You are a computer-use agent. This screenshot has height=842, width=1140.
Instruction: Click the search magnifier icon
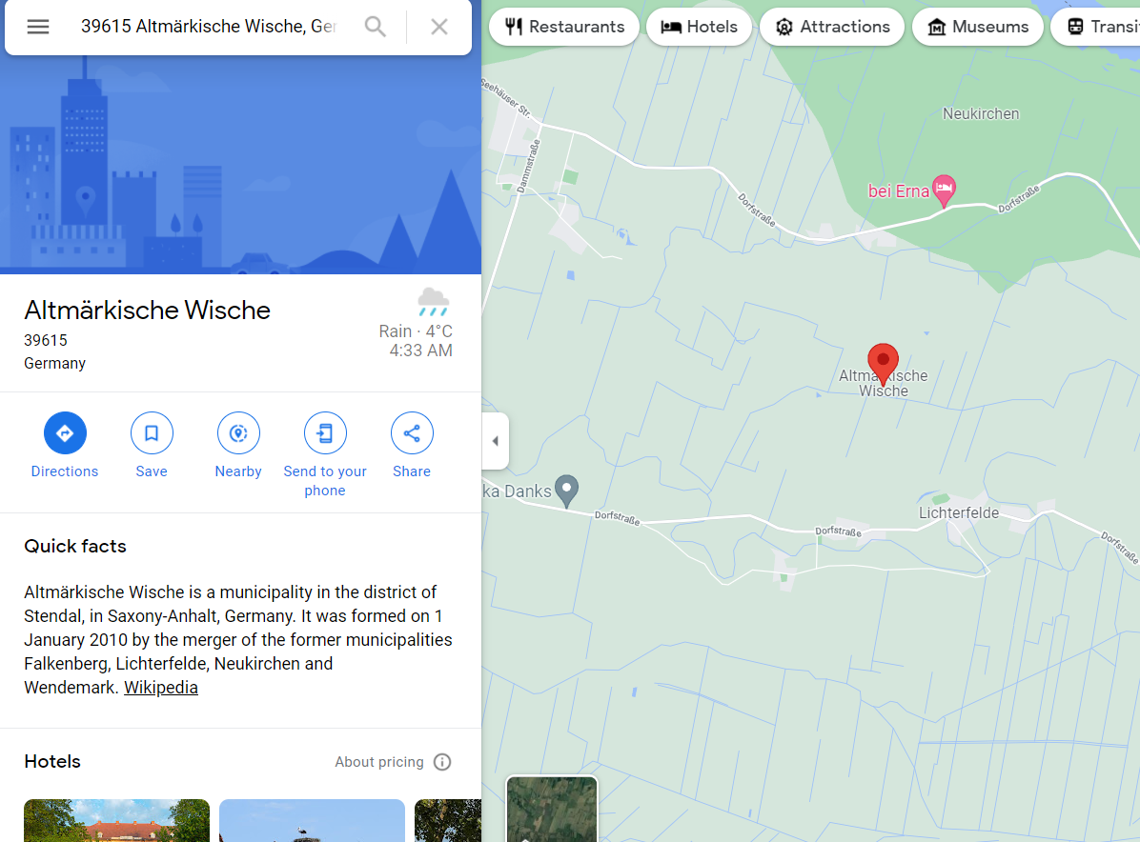tap(376, 27)
